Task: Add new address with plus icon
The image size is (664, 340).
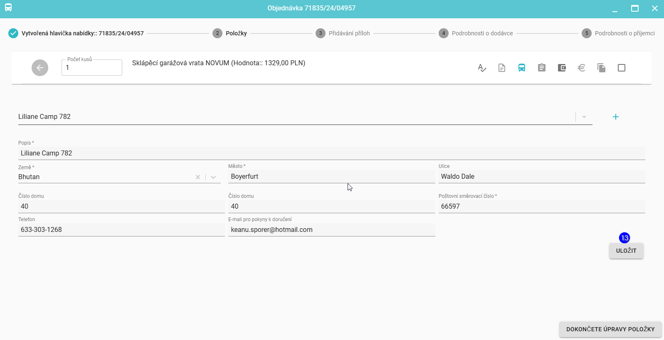Action: 616,117
